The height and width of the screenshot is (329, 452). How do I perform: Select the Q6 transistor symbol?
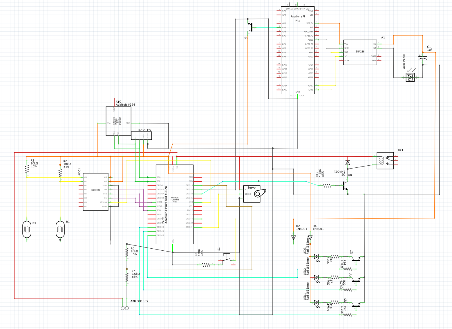(x=356, y=280)
